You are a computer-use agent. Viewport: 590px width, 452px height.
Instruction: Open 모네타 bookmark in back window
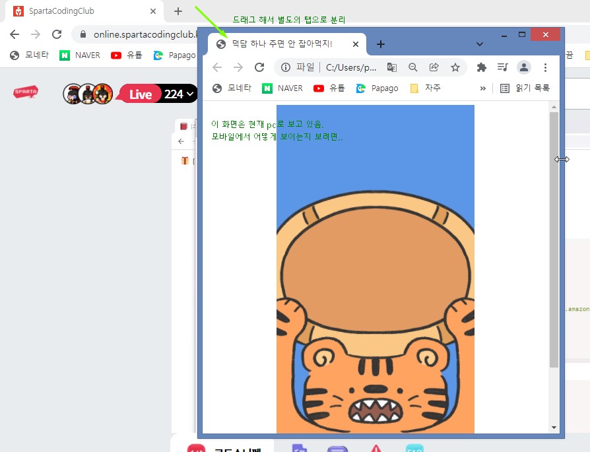coord(29,55)
